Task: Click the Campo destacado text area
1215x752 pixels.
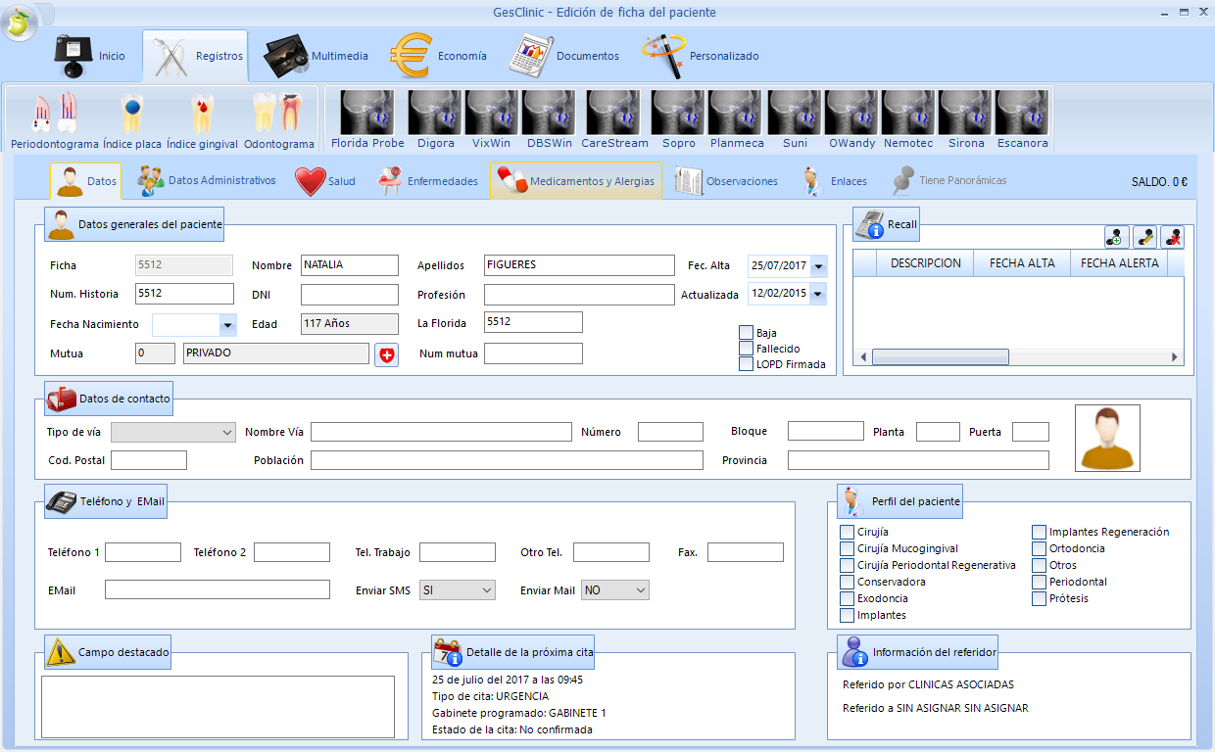Action: click(218, 707)
